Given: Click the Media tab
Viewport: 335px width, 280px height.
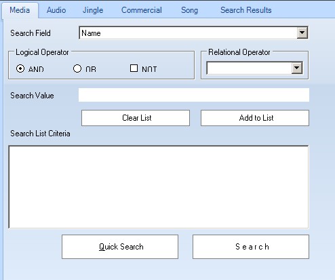Looking at the screenshot, I should click(20, 10).
